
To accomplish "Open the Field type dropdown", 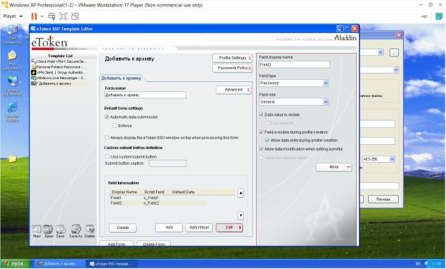I will coord(326,83).
